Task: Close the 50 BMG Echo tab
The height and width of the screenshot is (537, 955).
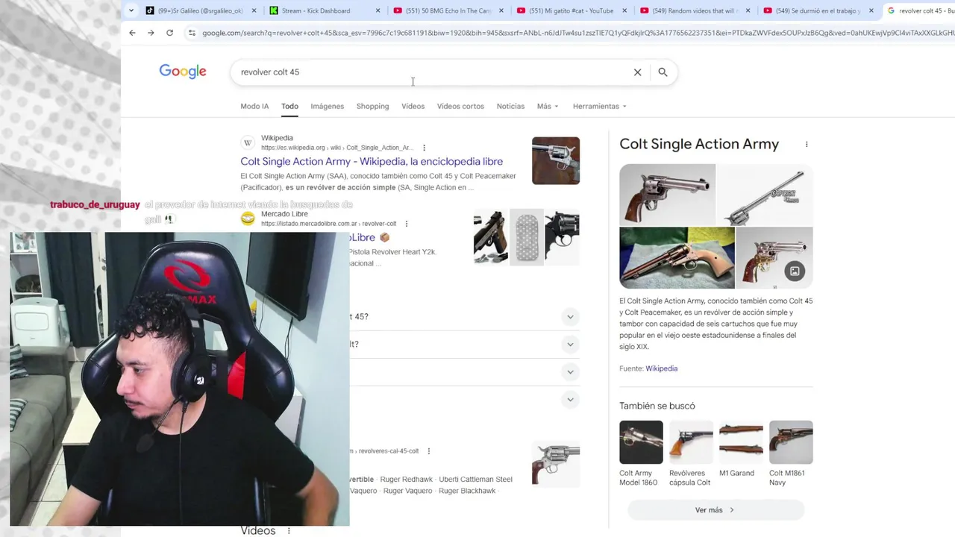Action: click(x=501, y=10)
